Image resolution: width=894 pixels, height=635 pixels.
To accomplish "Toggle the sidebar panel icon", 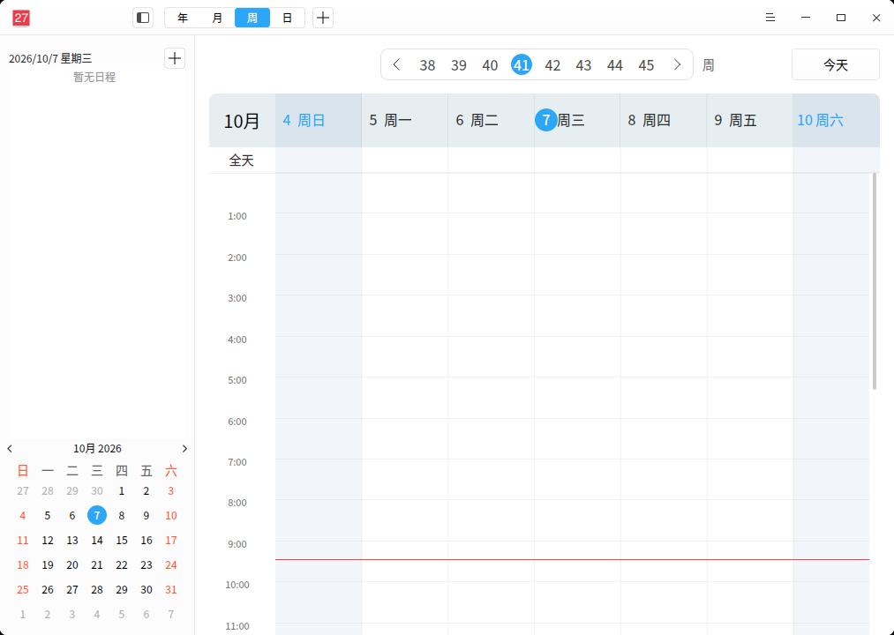I will coord(143,18).
